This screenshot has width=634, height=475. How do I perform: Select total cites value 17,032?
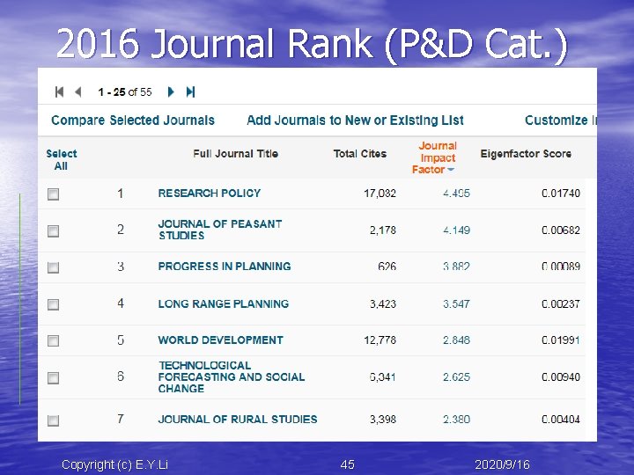pos(380,194)
